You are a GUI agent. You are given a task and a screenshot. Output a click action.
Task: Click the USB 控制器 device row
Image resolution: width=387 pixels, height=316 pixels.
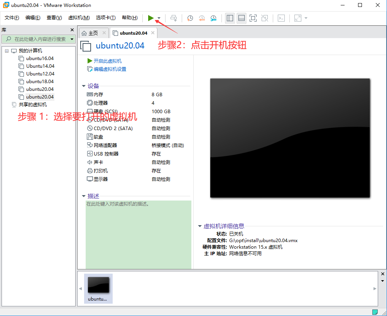[x=138, y=154]
